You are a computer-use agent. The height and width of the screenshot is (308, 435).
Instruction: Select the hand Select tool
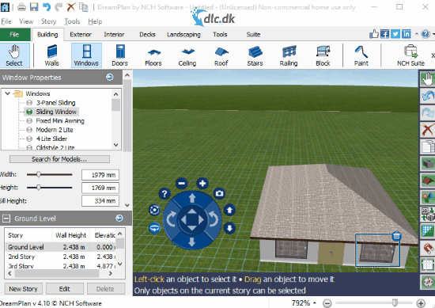pos(14,55)
